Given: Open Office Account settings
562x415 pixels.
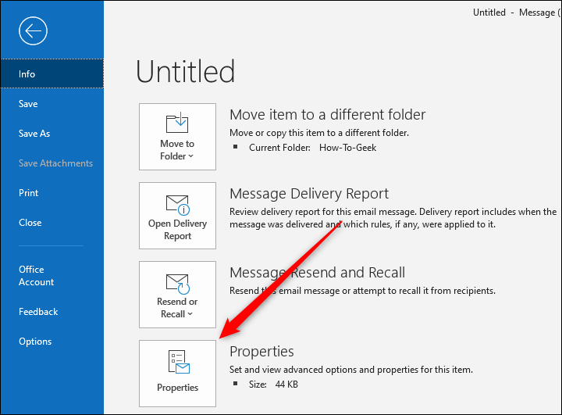Looking at the screenshot, I should 37,275.
